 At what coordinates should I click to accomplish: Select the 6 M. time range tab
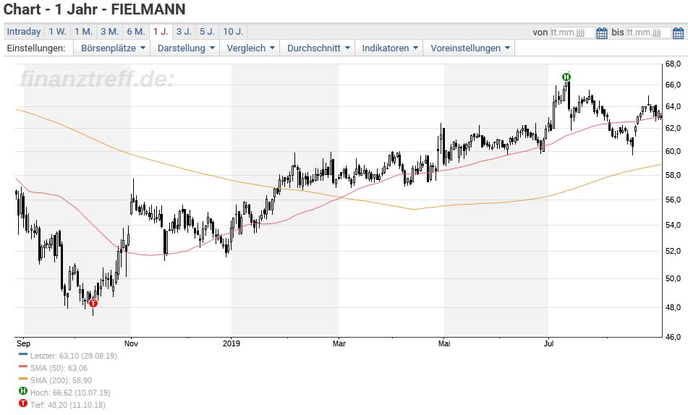[136, 32]
